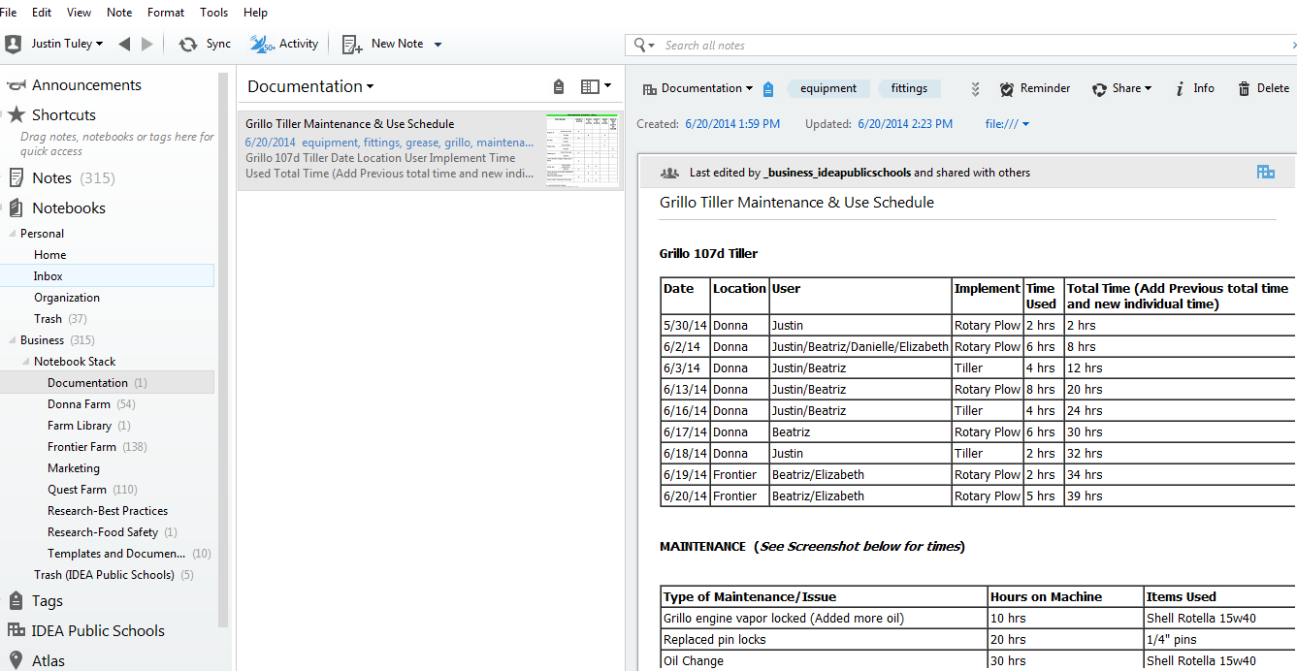The width and height of the screenshot is (1297, 671).
Task: Click the fittings tag
Action: coord(909,88)
